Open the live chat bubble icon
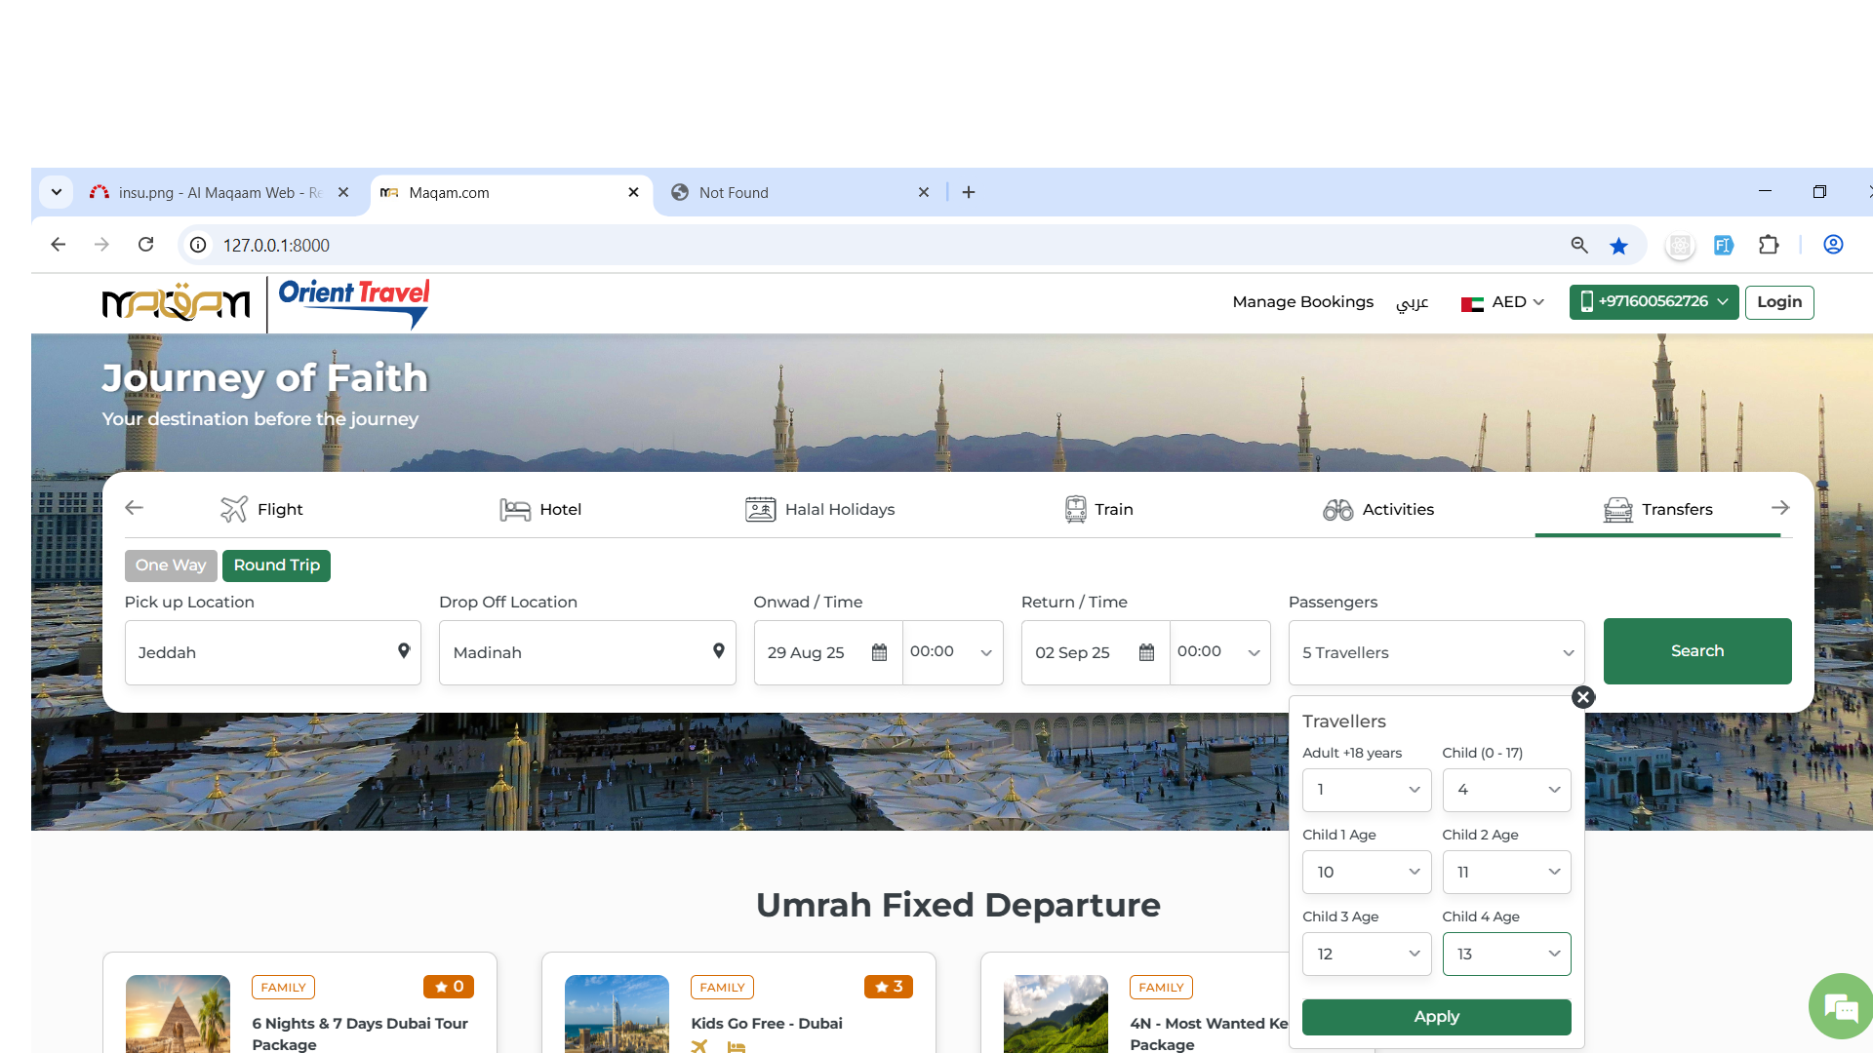 (1840, 1007)
